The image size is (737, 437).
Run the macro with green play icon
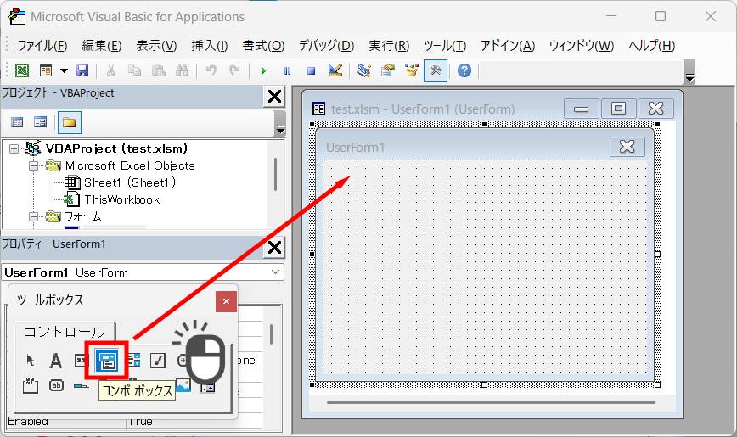(x=263, y=71)
